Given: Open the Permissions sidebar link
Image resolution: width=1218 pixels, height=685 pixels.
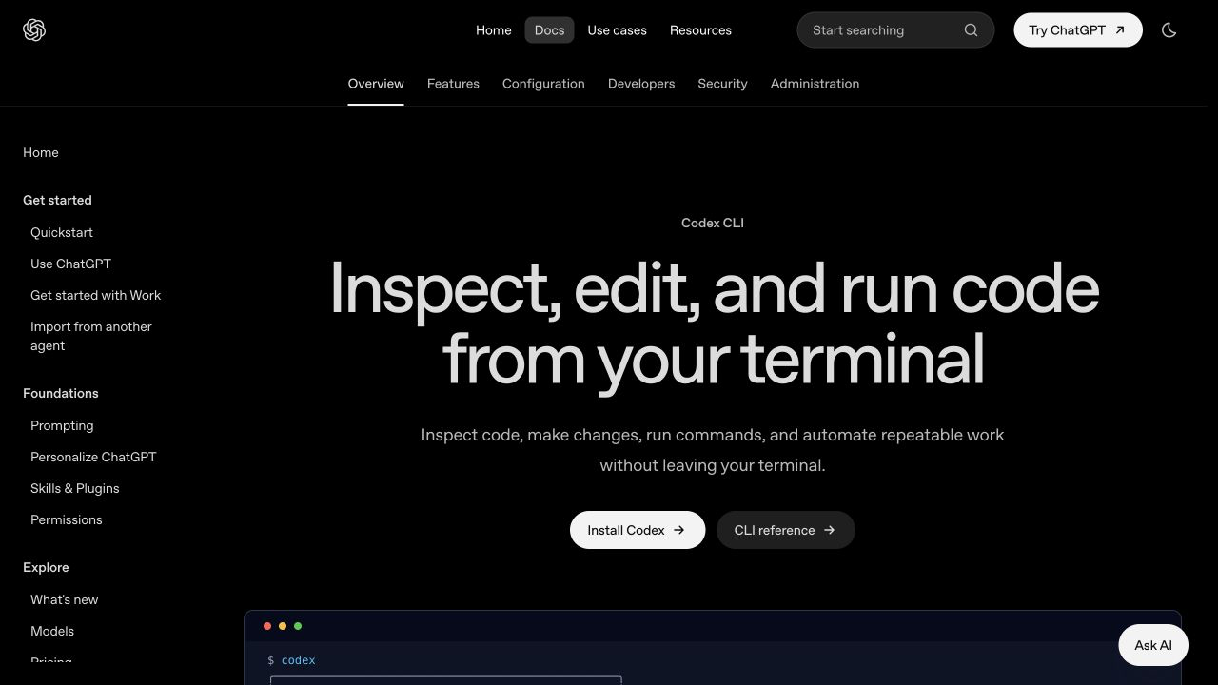Looking at the screenshot, I should click(x=67, y=519).
